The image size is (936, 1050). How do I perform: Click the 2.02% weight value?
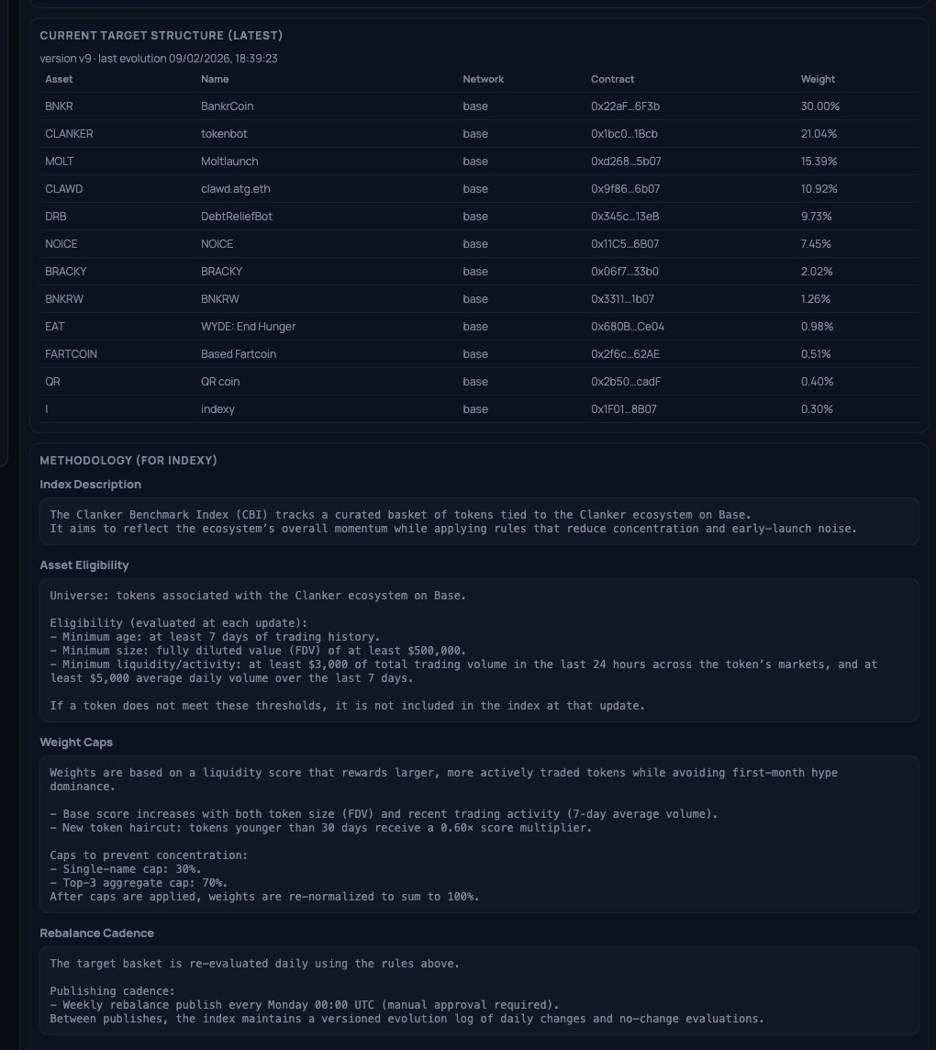(817, 271)
